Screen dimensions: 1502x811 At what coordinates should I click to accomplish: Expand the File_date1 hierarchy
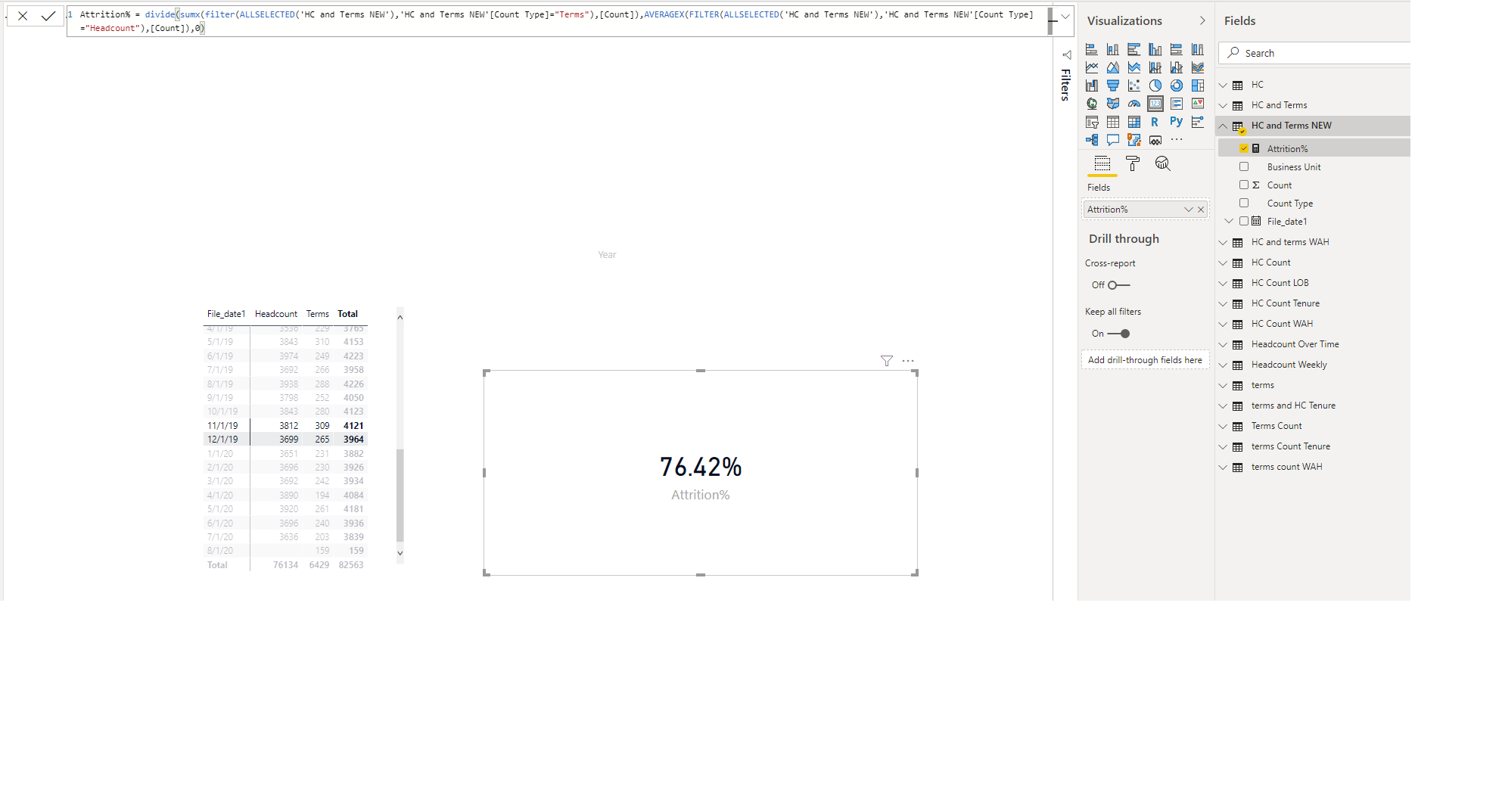[1229, 221]
